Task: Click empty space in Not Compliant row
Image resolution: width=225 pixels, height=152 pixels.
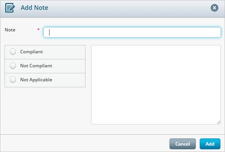Action: coord(68,66)
